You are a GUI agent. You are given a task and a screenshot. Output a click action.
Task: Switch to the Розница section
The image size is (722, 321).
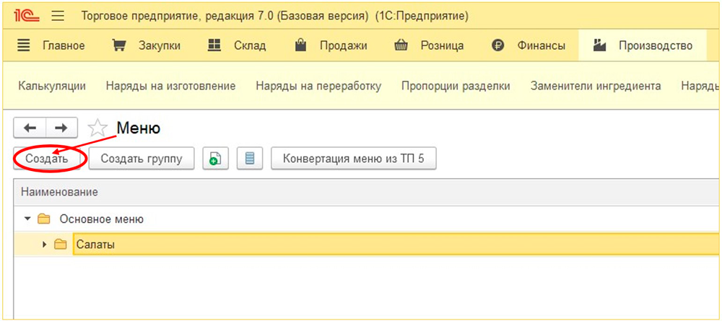click(429, 46)
